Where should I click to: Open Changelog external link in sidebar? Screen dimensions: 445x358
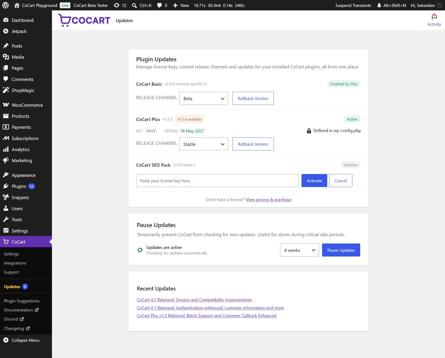click(x=17, y=328)
